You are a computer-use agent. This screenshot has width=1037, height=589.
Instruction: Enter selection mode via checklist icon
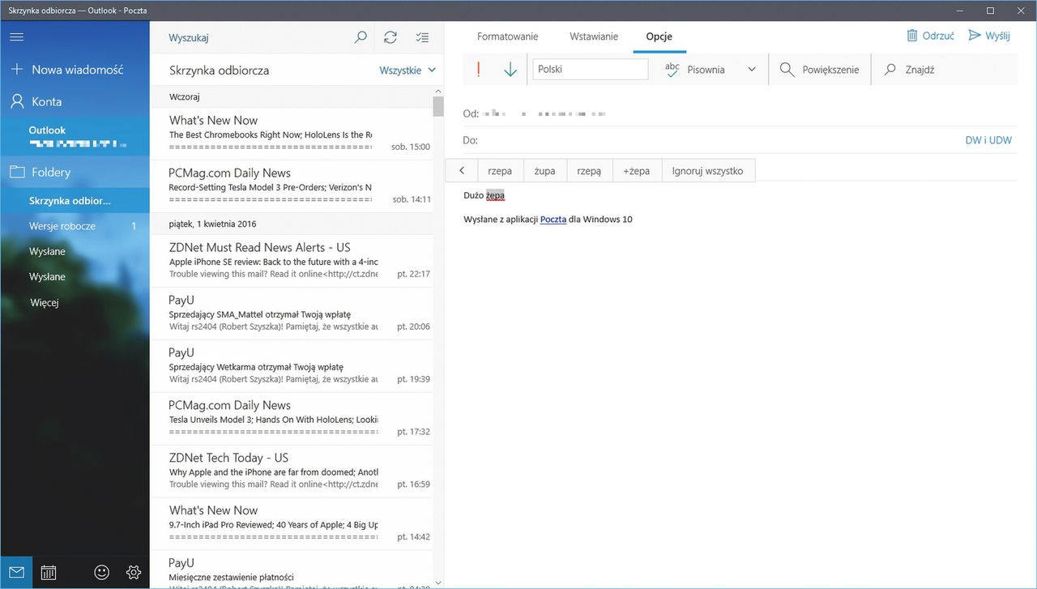(x=421, y=37)
